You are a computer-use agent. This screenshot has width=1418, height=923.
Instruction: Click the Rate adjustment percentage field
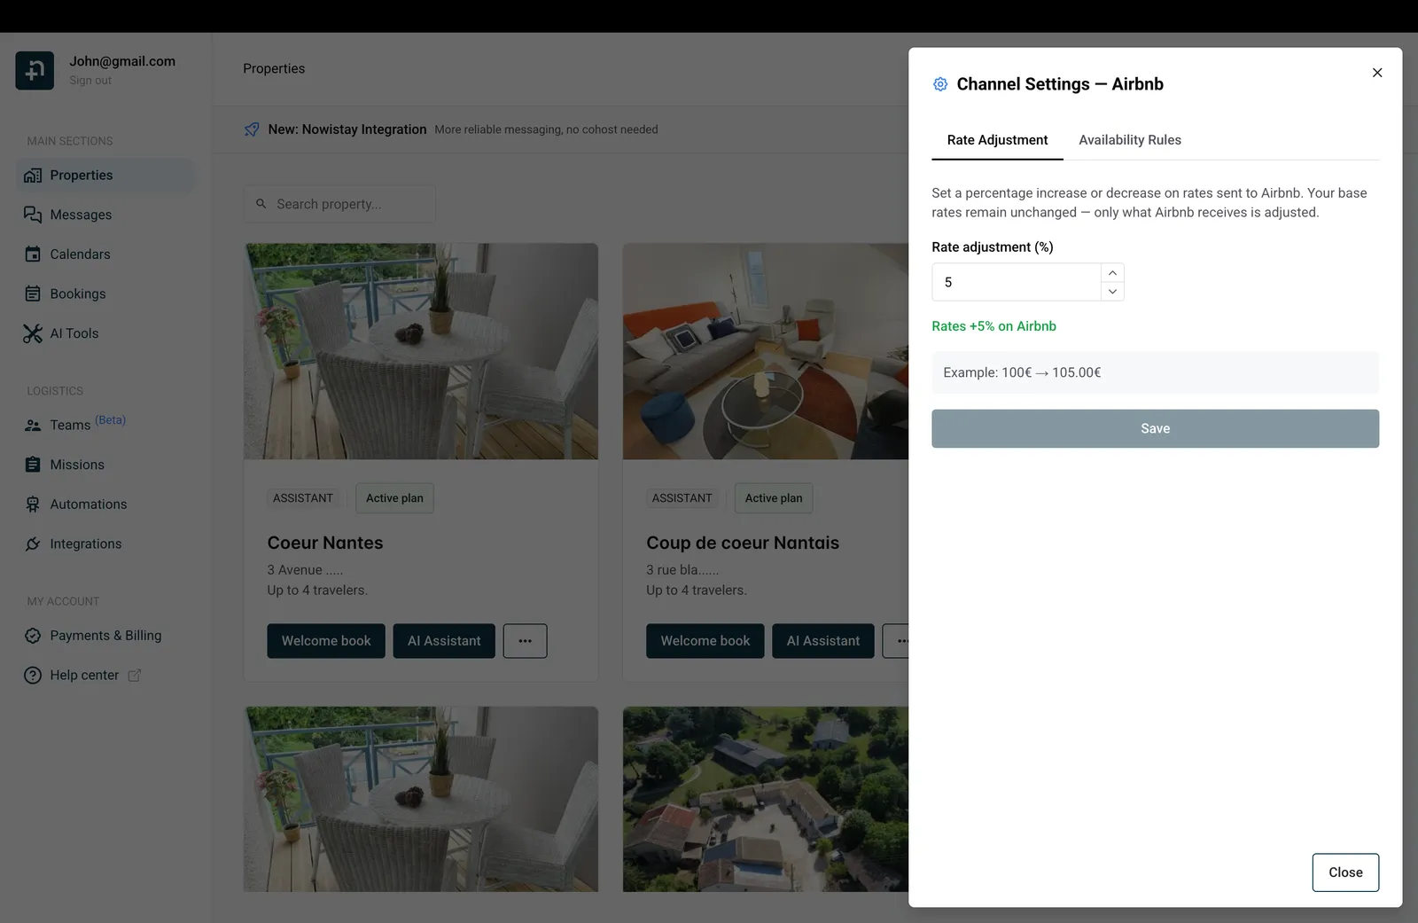[1017, 282]
